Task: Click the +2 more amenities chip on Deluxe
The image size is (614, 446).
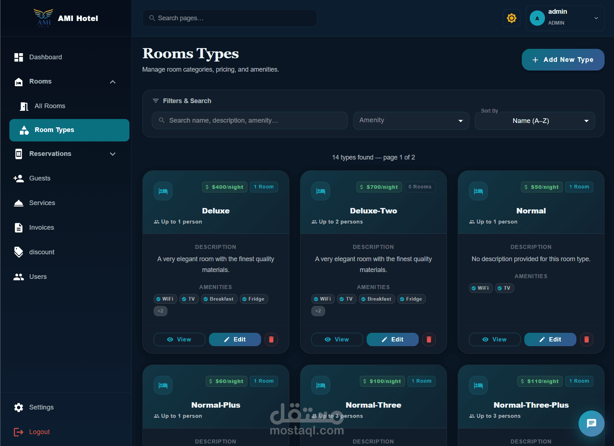Action: (161, 311)
